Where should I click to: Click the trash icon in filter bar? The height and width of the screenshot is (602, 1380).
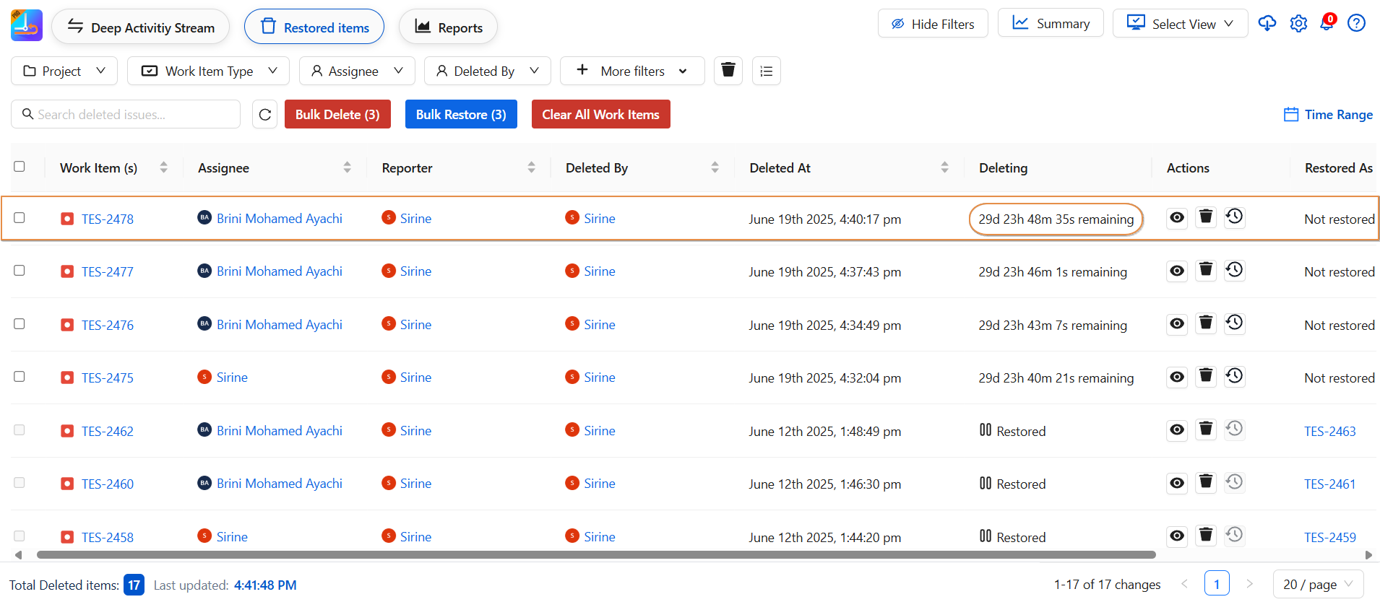point(728,71)
